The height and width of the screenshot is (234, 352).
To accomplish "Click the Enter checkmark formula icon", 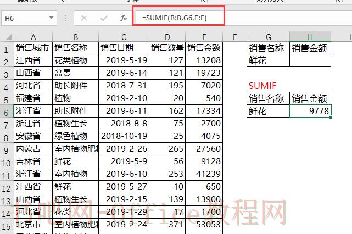I will (x=104, y=18).
